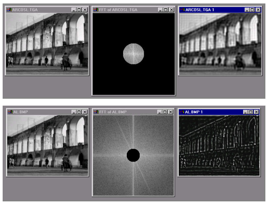The height and width of the screenshot is (205, 269).
Task: Minimize the AL.BMP 1 window
Action: point(246,112)
